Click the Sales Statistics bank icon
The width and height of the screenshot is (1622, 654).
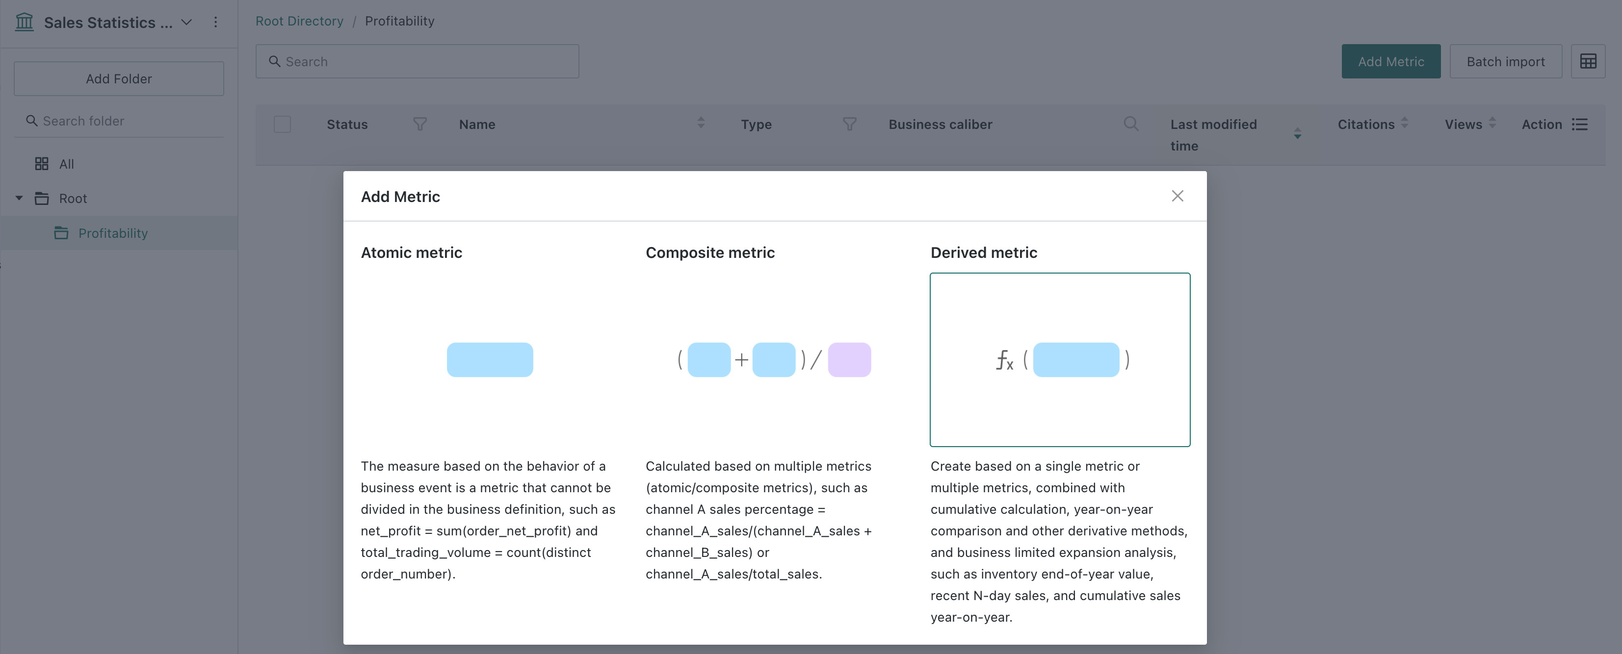(x=24, y=22)
